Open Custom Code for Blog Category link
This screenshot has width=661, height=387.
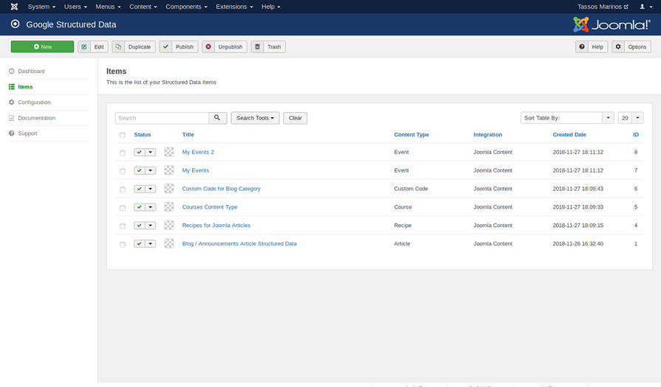[x=222, y=189]
